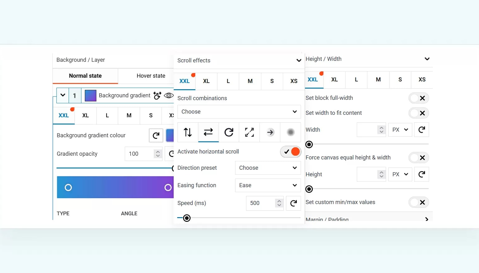The height and width of the screenshot is (273, 479).
Task: Select the left gradient colour stop
Action: (68, 188)
